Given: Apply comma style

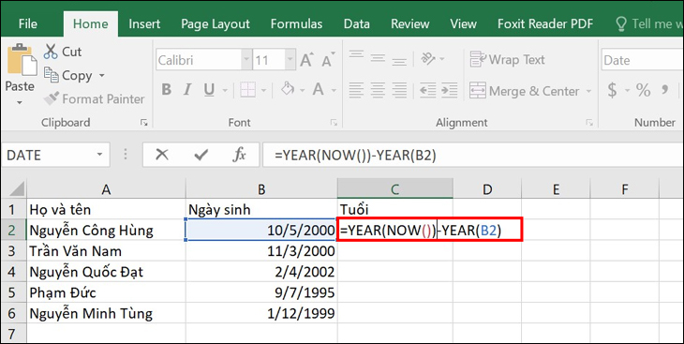Looking at the screenshot, I should coord(665,89).
